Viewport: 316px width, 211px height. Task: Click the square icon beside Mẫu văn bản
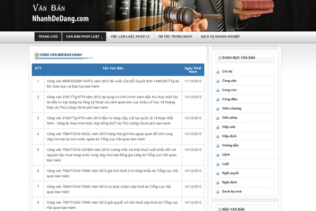tap(220, 209)
